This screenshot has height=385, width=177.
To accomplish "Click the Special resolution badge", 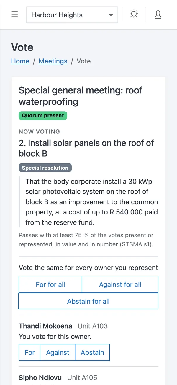I will pos(45,168).
